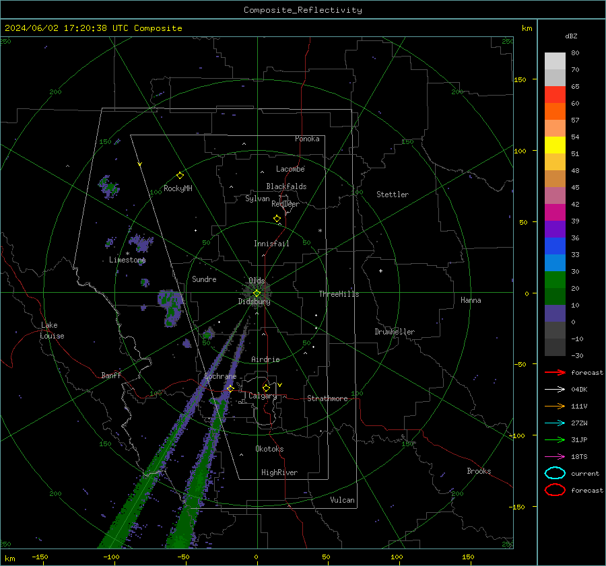
Task: Click the Brooks town label
Action: pos(479,471)
